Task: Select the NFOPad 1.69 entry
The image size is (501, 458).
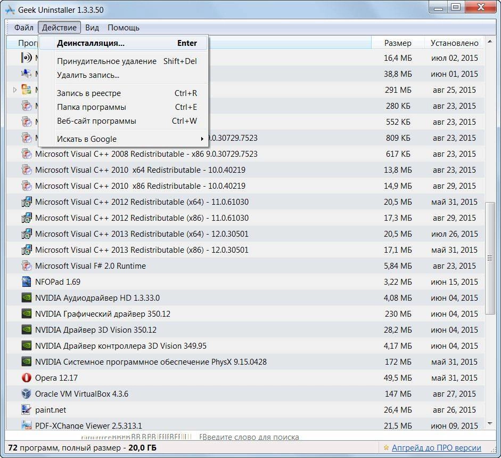Action: tap(245, 282)
